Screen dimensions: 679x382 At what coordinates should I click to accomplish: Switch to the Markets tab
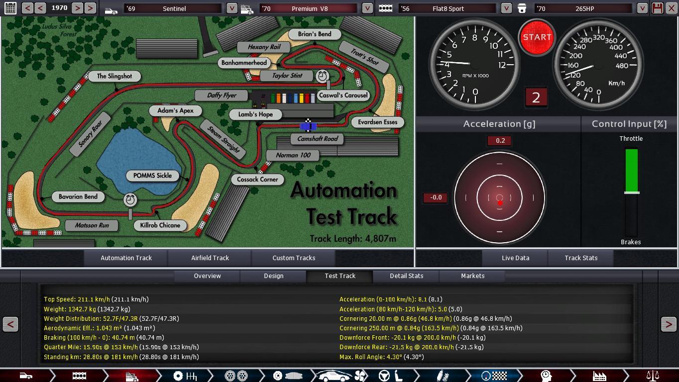(x=472, y=276)
